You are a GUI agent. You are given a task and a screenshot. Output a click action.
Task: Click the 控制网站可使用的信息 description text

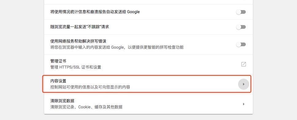point(90,87)
